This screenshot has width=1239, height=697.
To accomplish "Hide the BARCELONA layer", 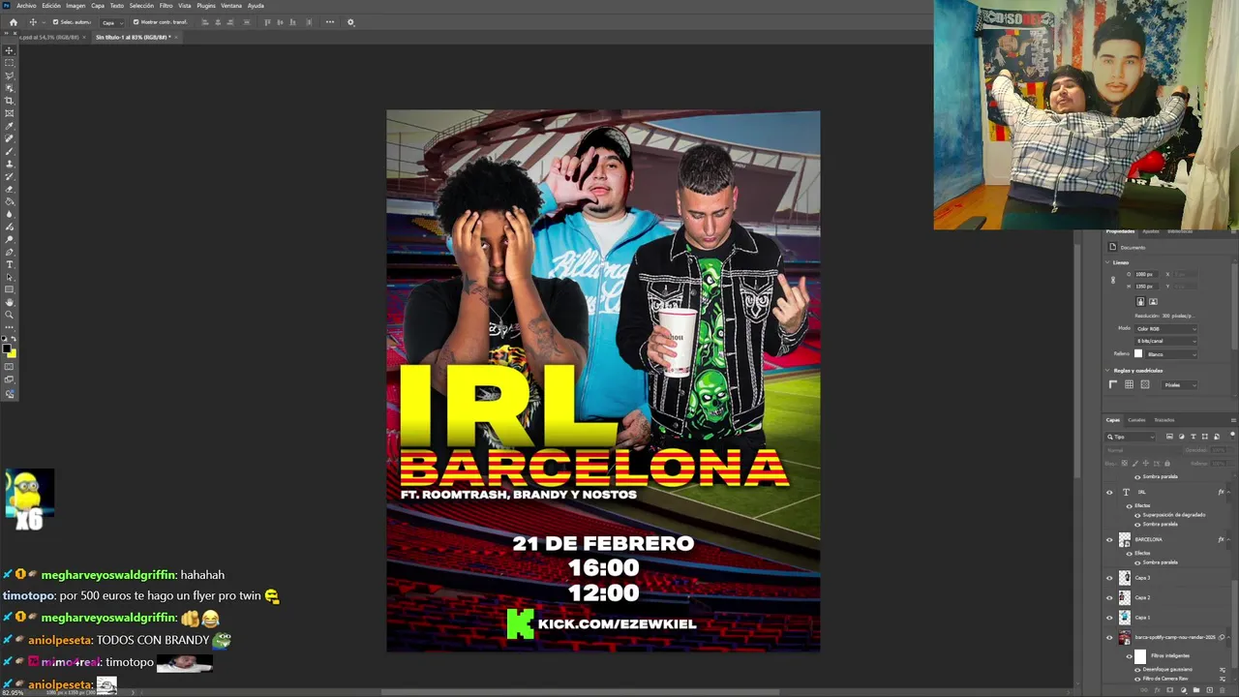I will click(x=1109, y=539).
